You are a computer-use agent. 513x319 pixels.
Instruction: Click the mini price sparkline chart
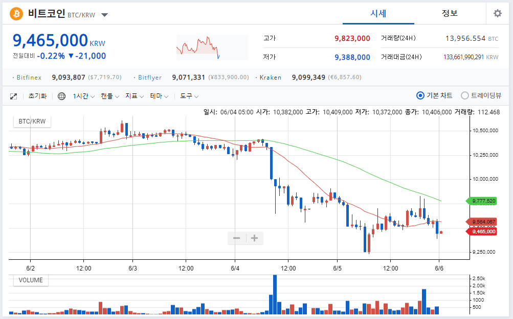tap(212, 47)
